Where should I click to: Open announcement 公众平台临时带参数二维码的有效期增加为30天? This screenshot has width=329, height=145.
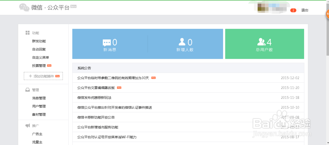pyautogui.click(x=113, y=78)
